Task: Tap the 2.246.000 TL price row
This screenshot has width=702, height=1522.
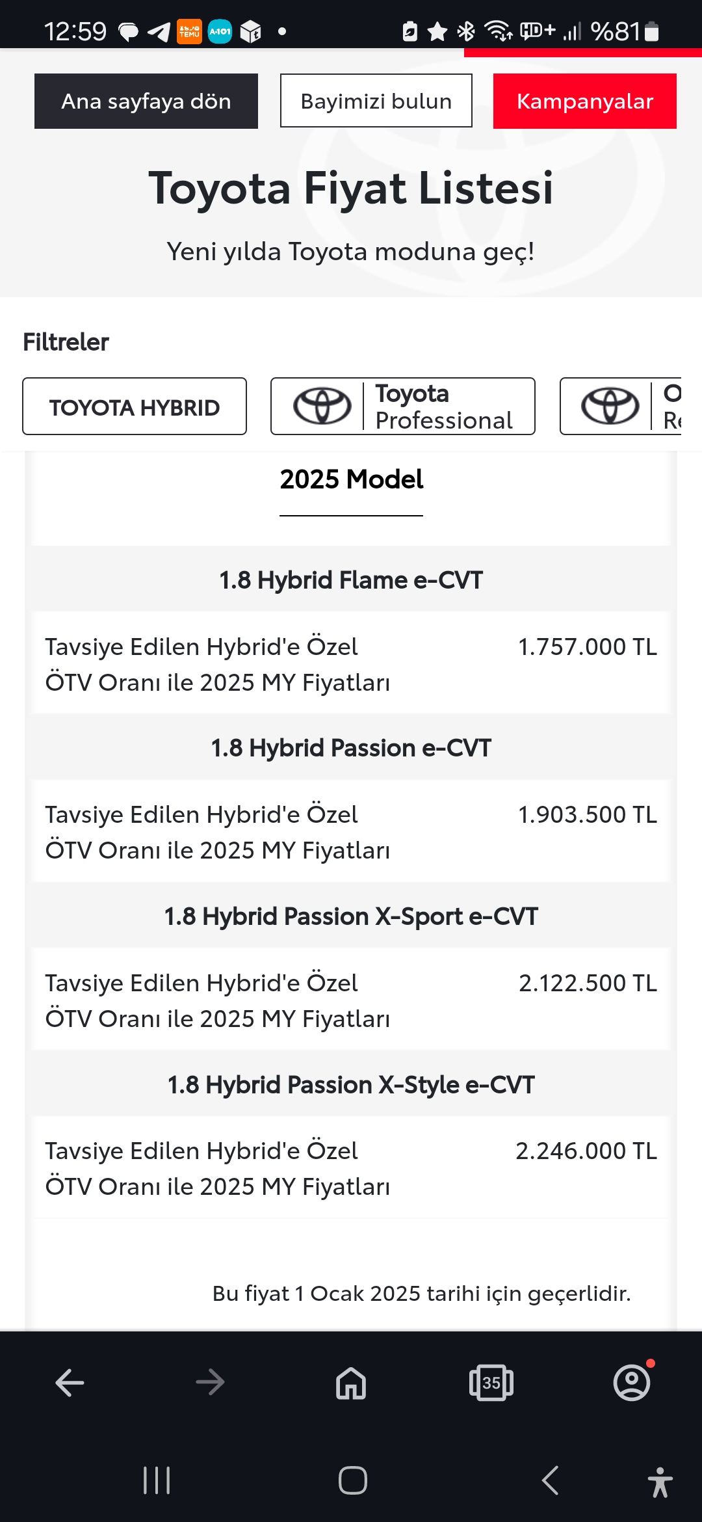Action: tap(351, 1168)
